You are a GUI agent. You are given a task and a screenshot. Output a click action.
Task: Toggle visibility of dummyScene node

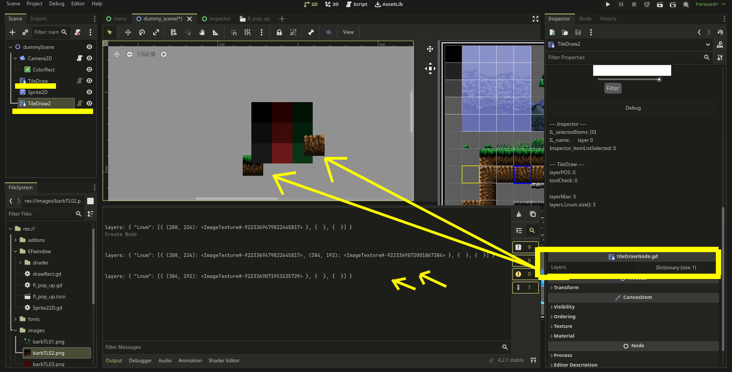89,47
